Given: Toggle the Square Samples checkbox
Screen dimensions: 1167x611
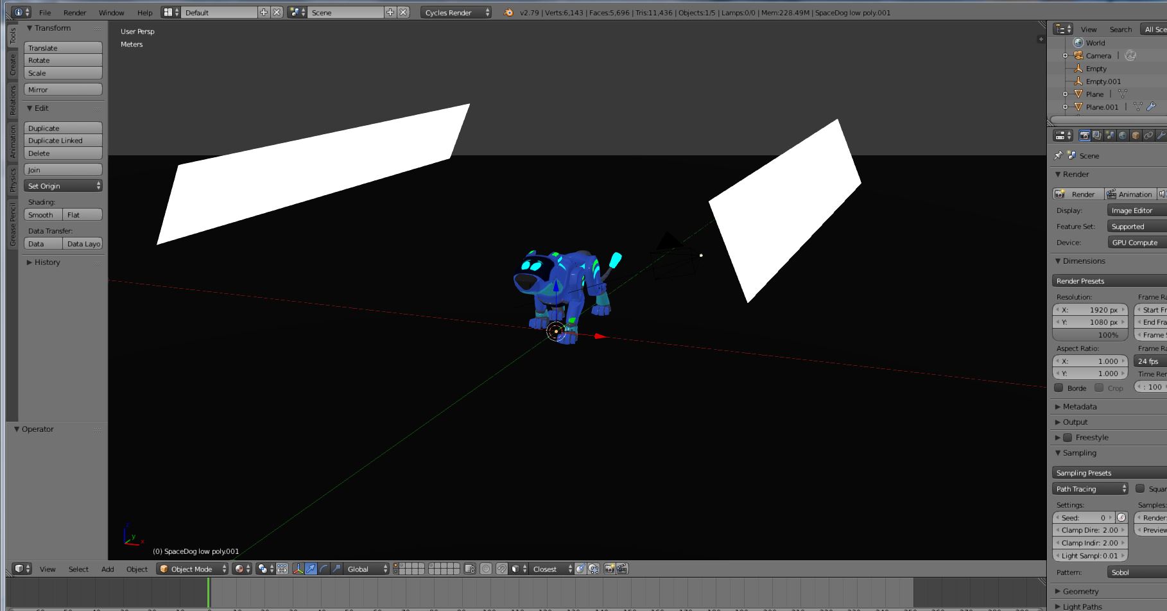Looking at the screenshot, I should [x=1140, y=488].
